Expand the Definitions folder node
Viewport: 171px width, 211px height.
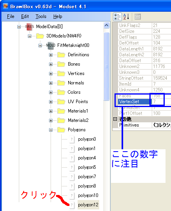51,55
